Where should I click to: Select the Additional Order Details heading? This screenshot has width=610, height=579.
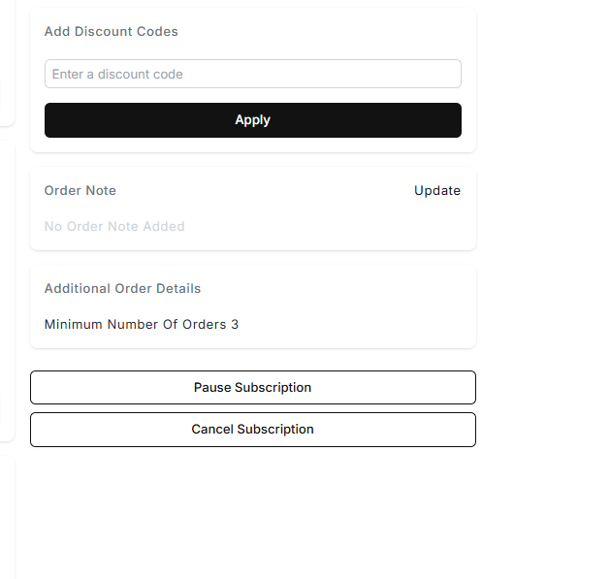[123, 288]
